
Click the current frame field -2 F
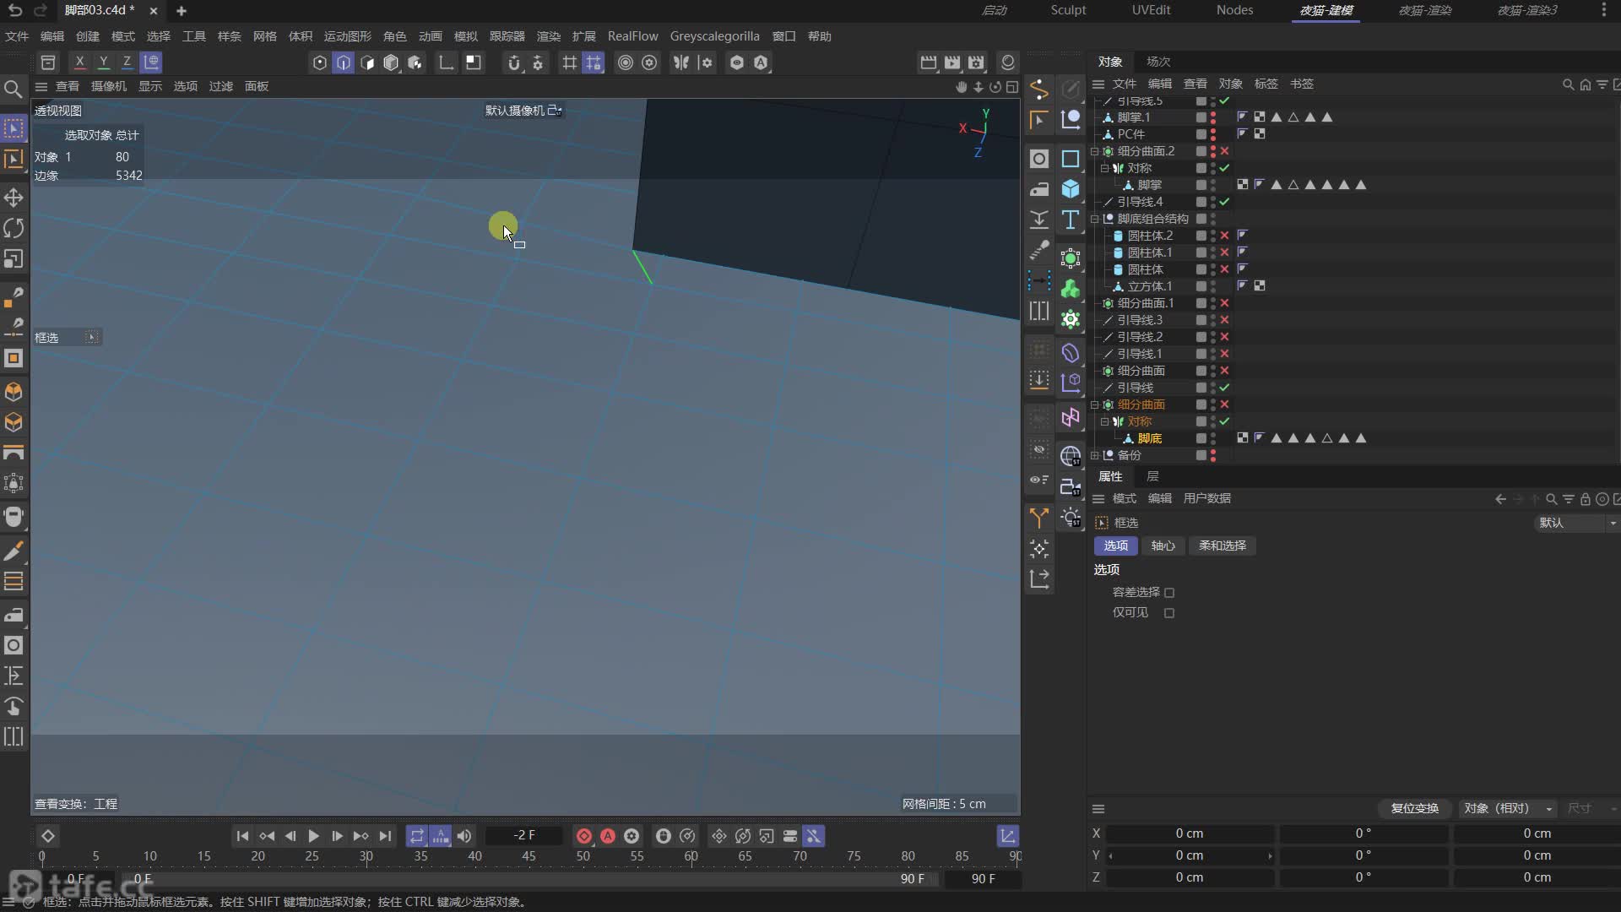[524, 836]
